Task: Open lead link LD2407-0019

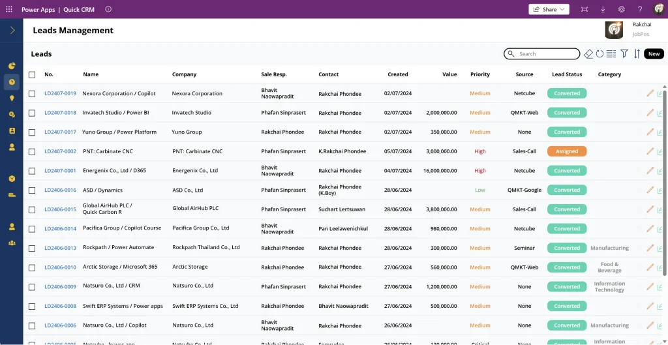Action: [60, 93]
